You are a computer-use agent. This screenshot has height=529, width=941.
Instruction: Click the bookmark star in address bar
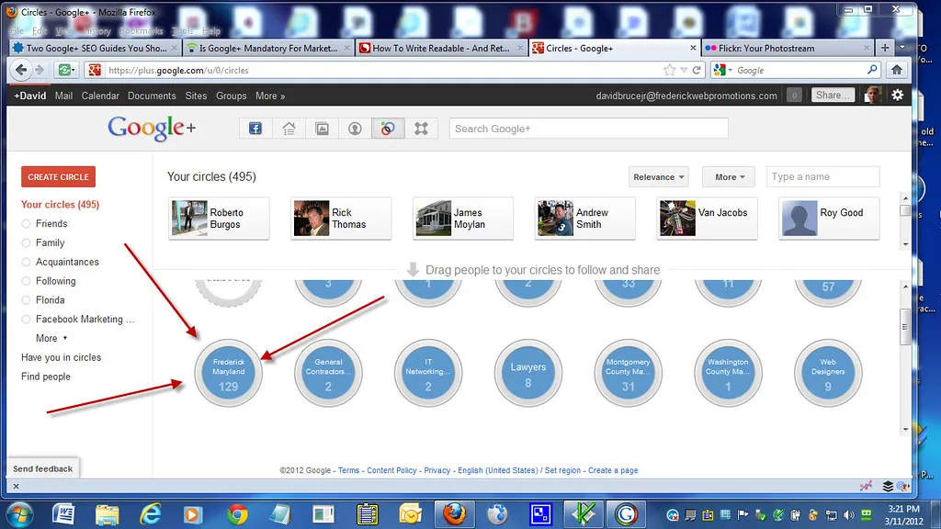[669, 70]
